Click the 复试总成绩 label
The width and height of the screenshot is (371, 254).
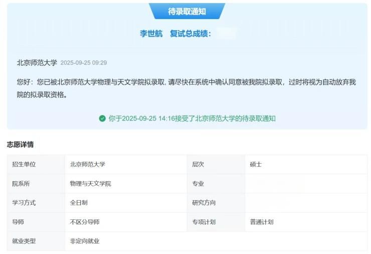point(190,34)
